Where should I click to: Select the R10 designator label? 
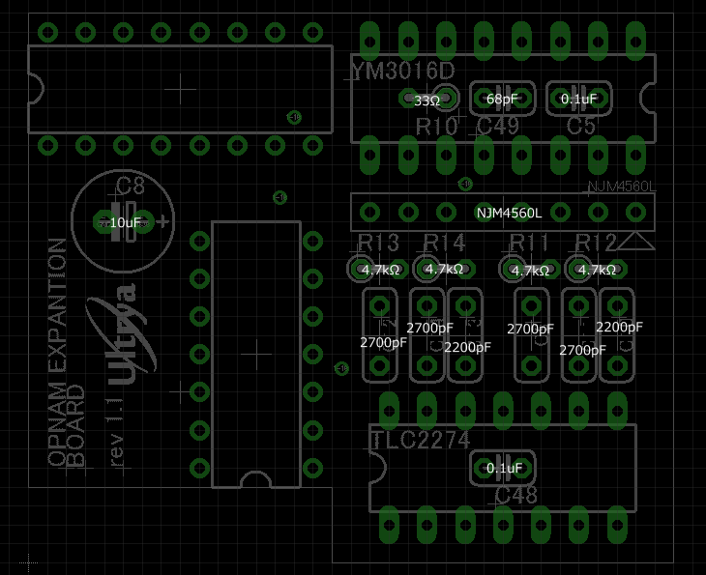point(436,127)
